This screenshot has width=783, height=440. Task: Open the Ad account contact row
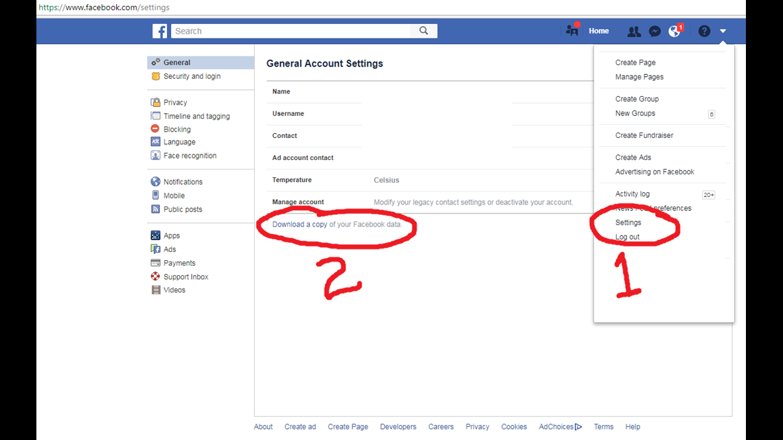pyautogui.click(x=430, y=158)
